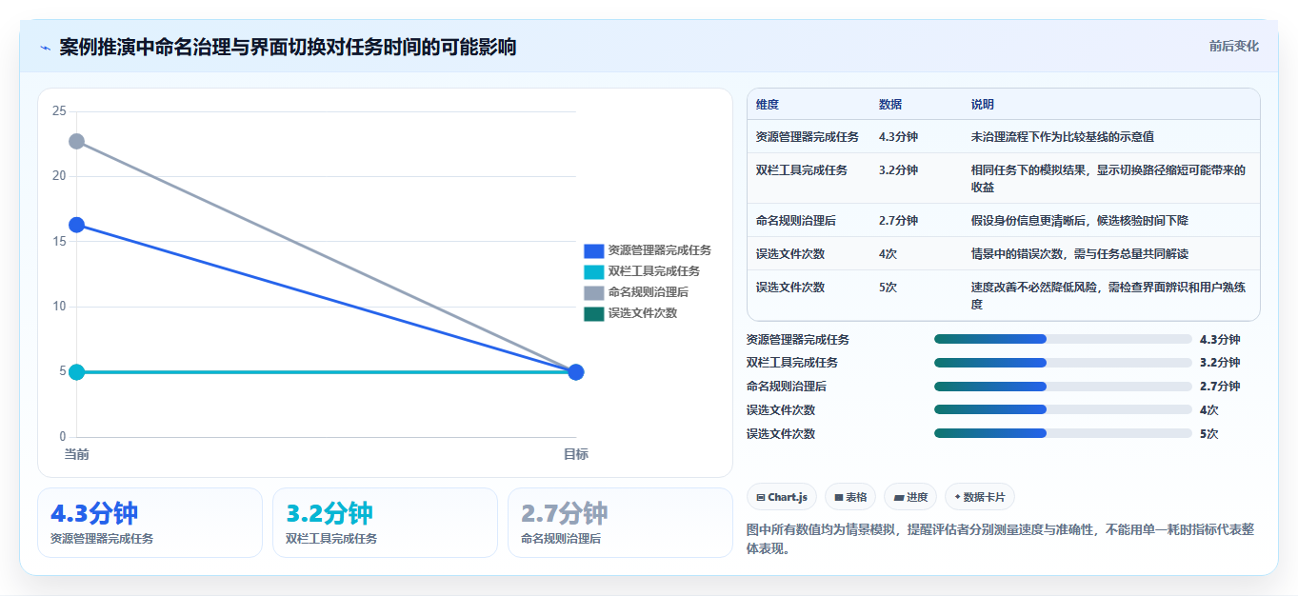
Task: Click the 3.2分钟 cell in the table
Action: pos(898,170)
